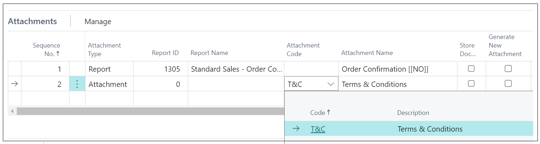
Task: Open the Attachment Type cell showing Report
Action: click(x=109, y=69)
